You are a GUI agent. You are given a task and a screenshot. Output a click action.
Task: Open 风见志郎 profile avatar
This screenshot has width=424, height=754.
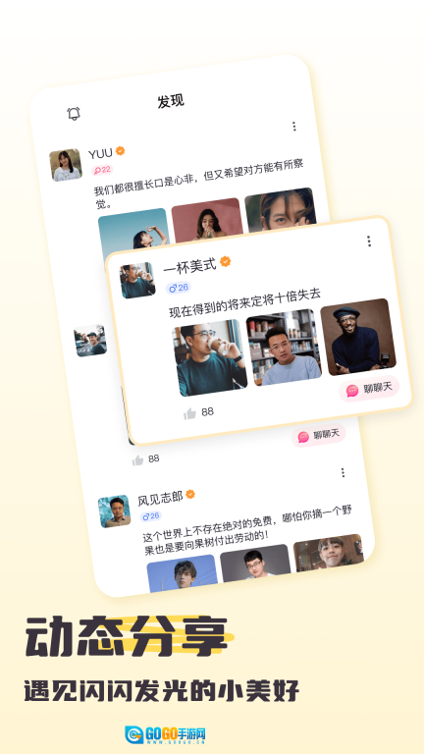pyautogui.click(x=115, y=512)
